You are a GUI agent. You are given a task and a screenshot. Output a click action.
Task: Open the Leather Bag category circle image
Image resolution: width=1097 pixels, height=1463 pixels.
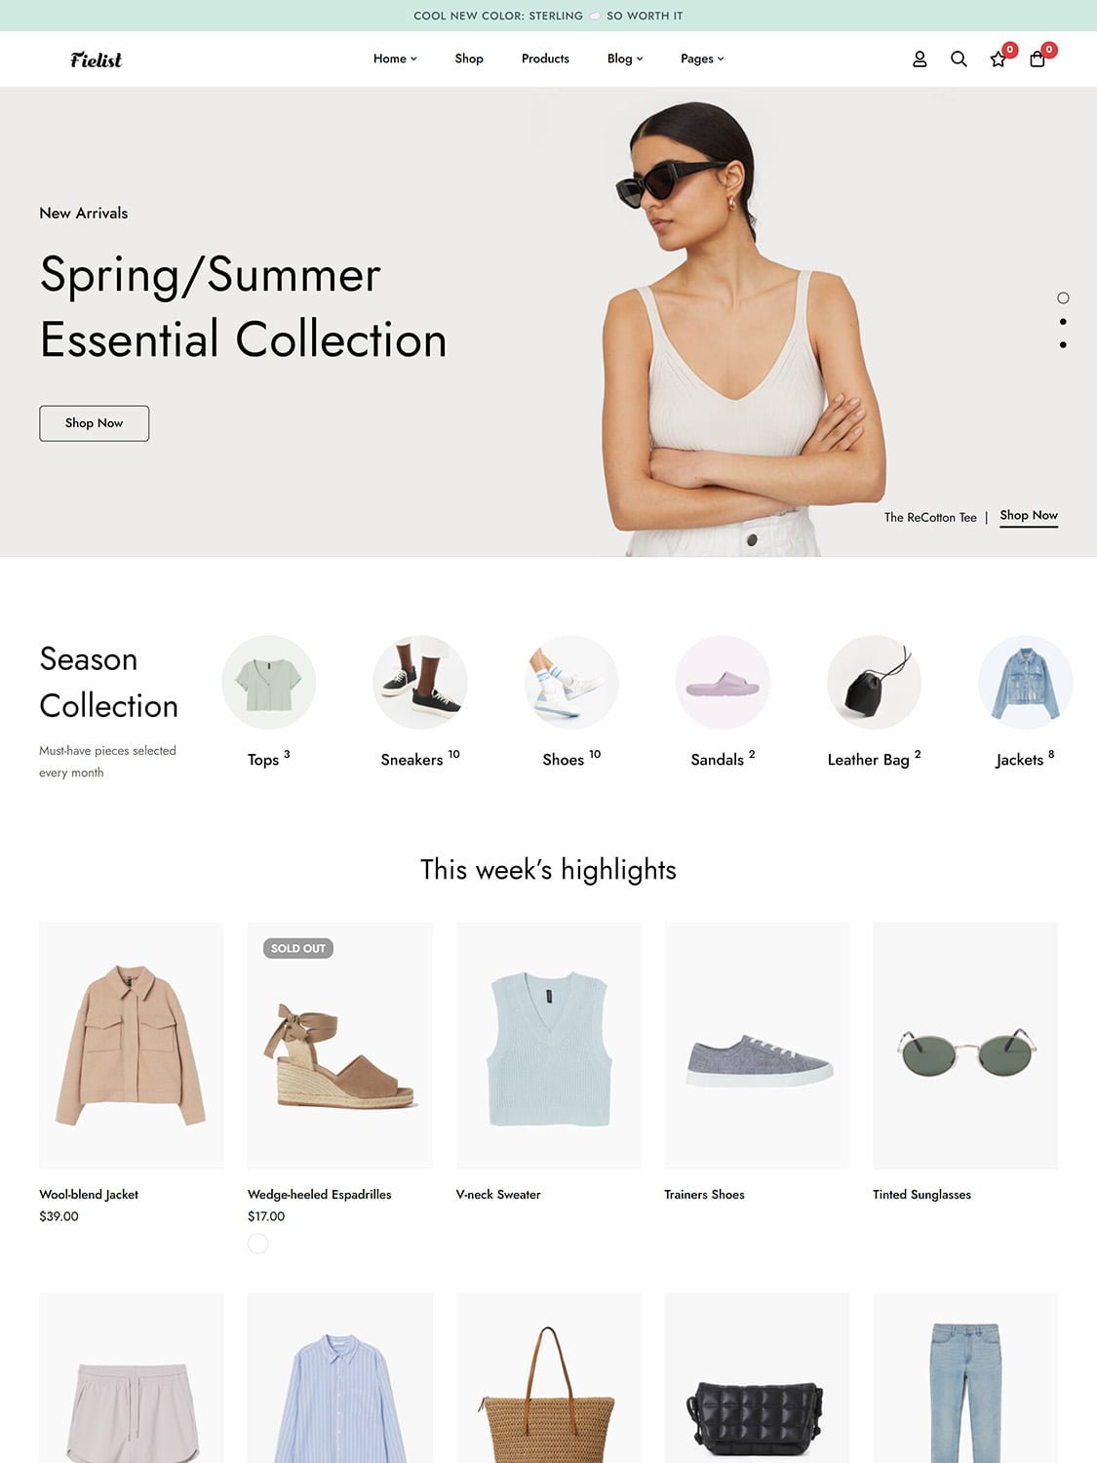[874, 683]
